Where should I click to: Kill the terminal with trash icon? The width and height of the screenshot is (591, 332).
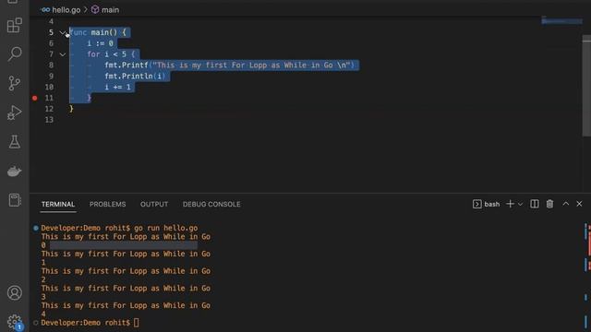pyautogui.click(x=549, y=204)
